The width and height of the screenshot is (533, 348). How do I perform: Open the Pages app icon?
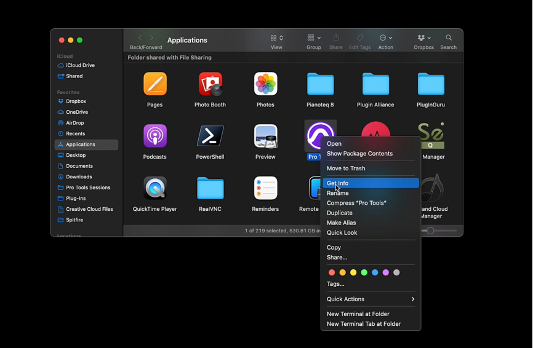click(x=155, y=84)
